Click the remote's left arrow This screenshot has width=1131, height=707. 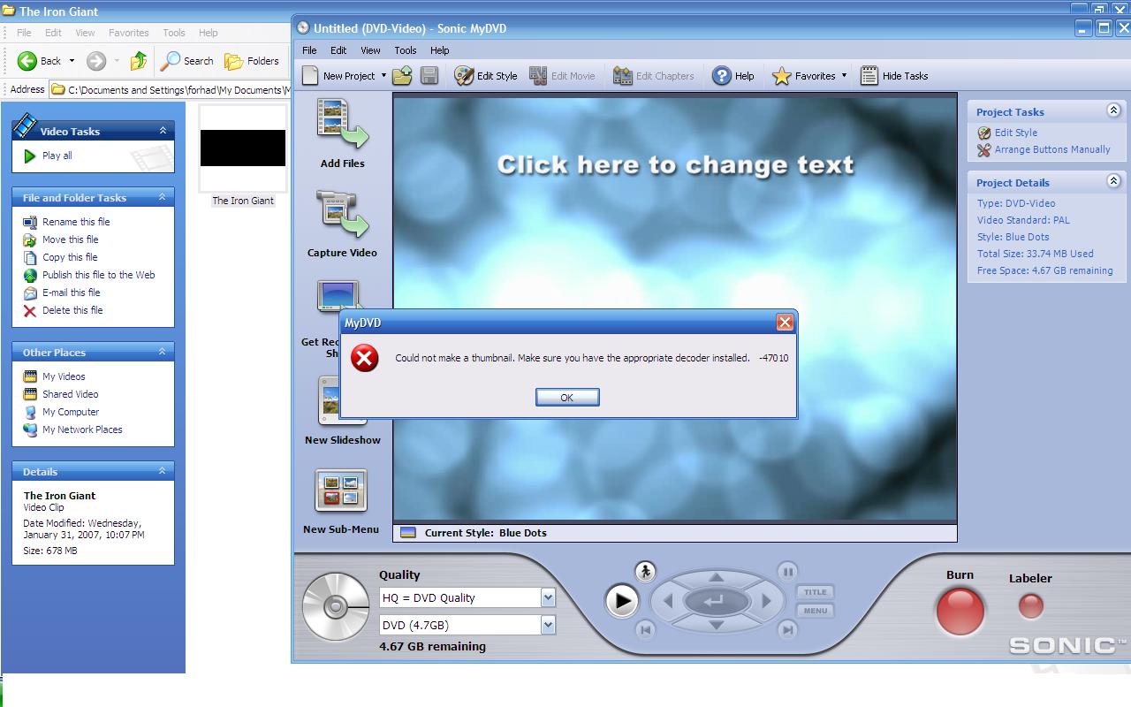point(668,602)
